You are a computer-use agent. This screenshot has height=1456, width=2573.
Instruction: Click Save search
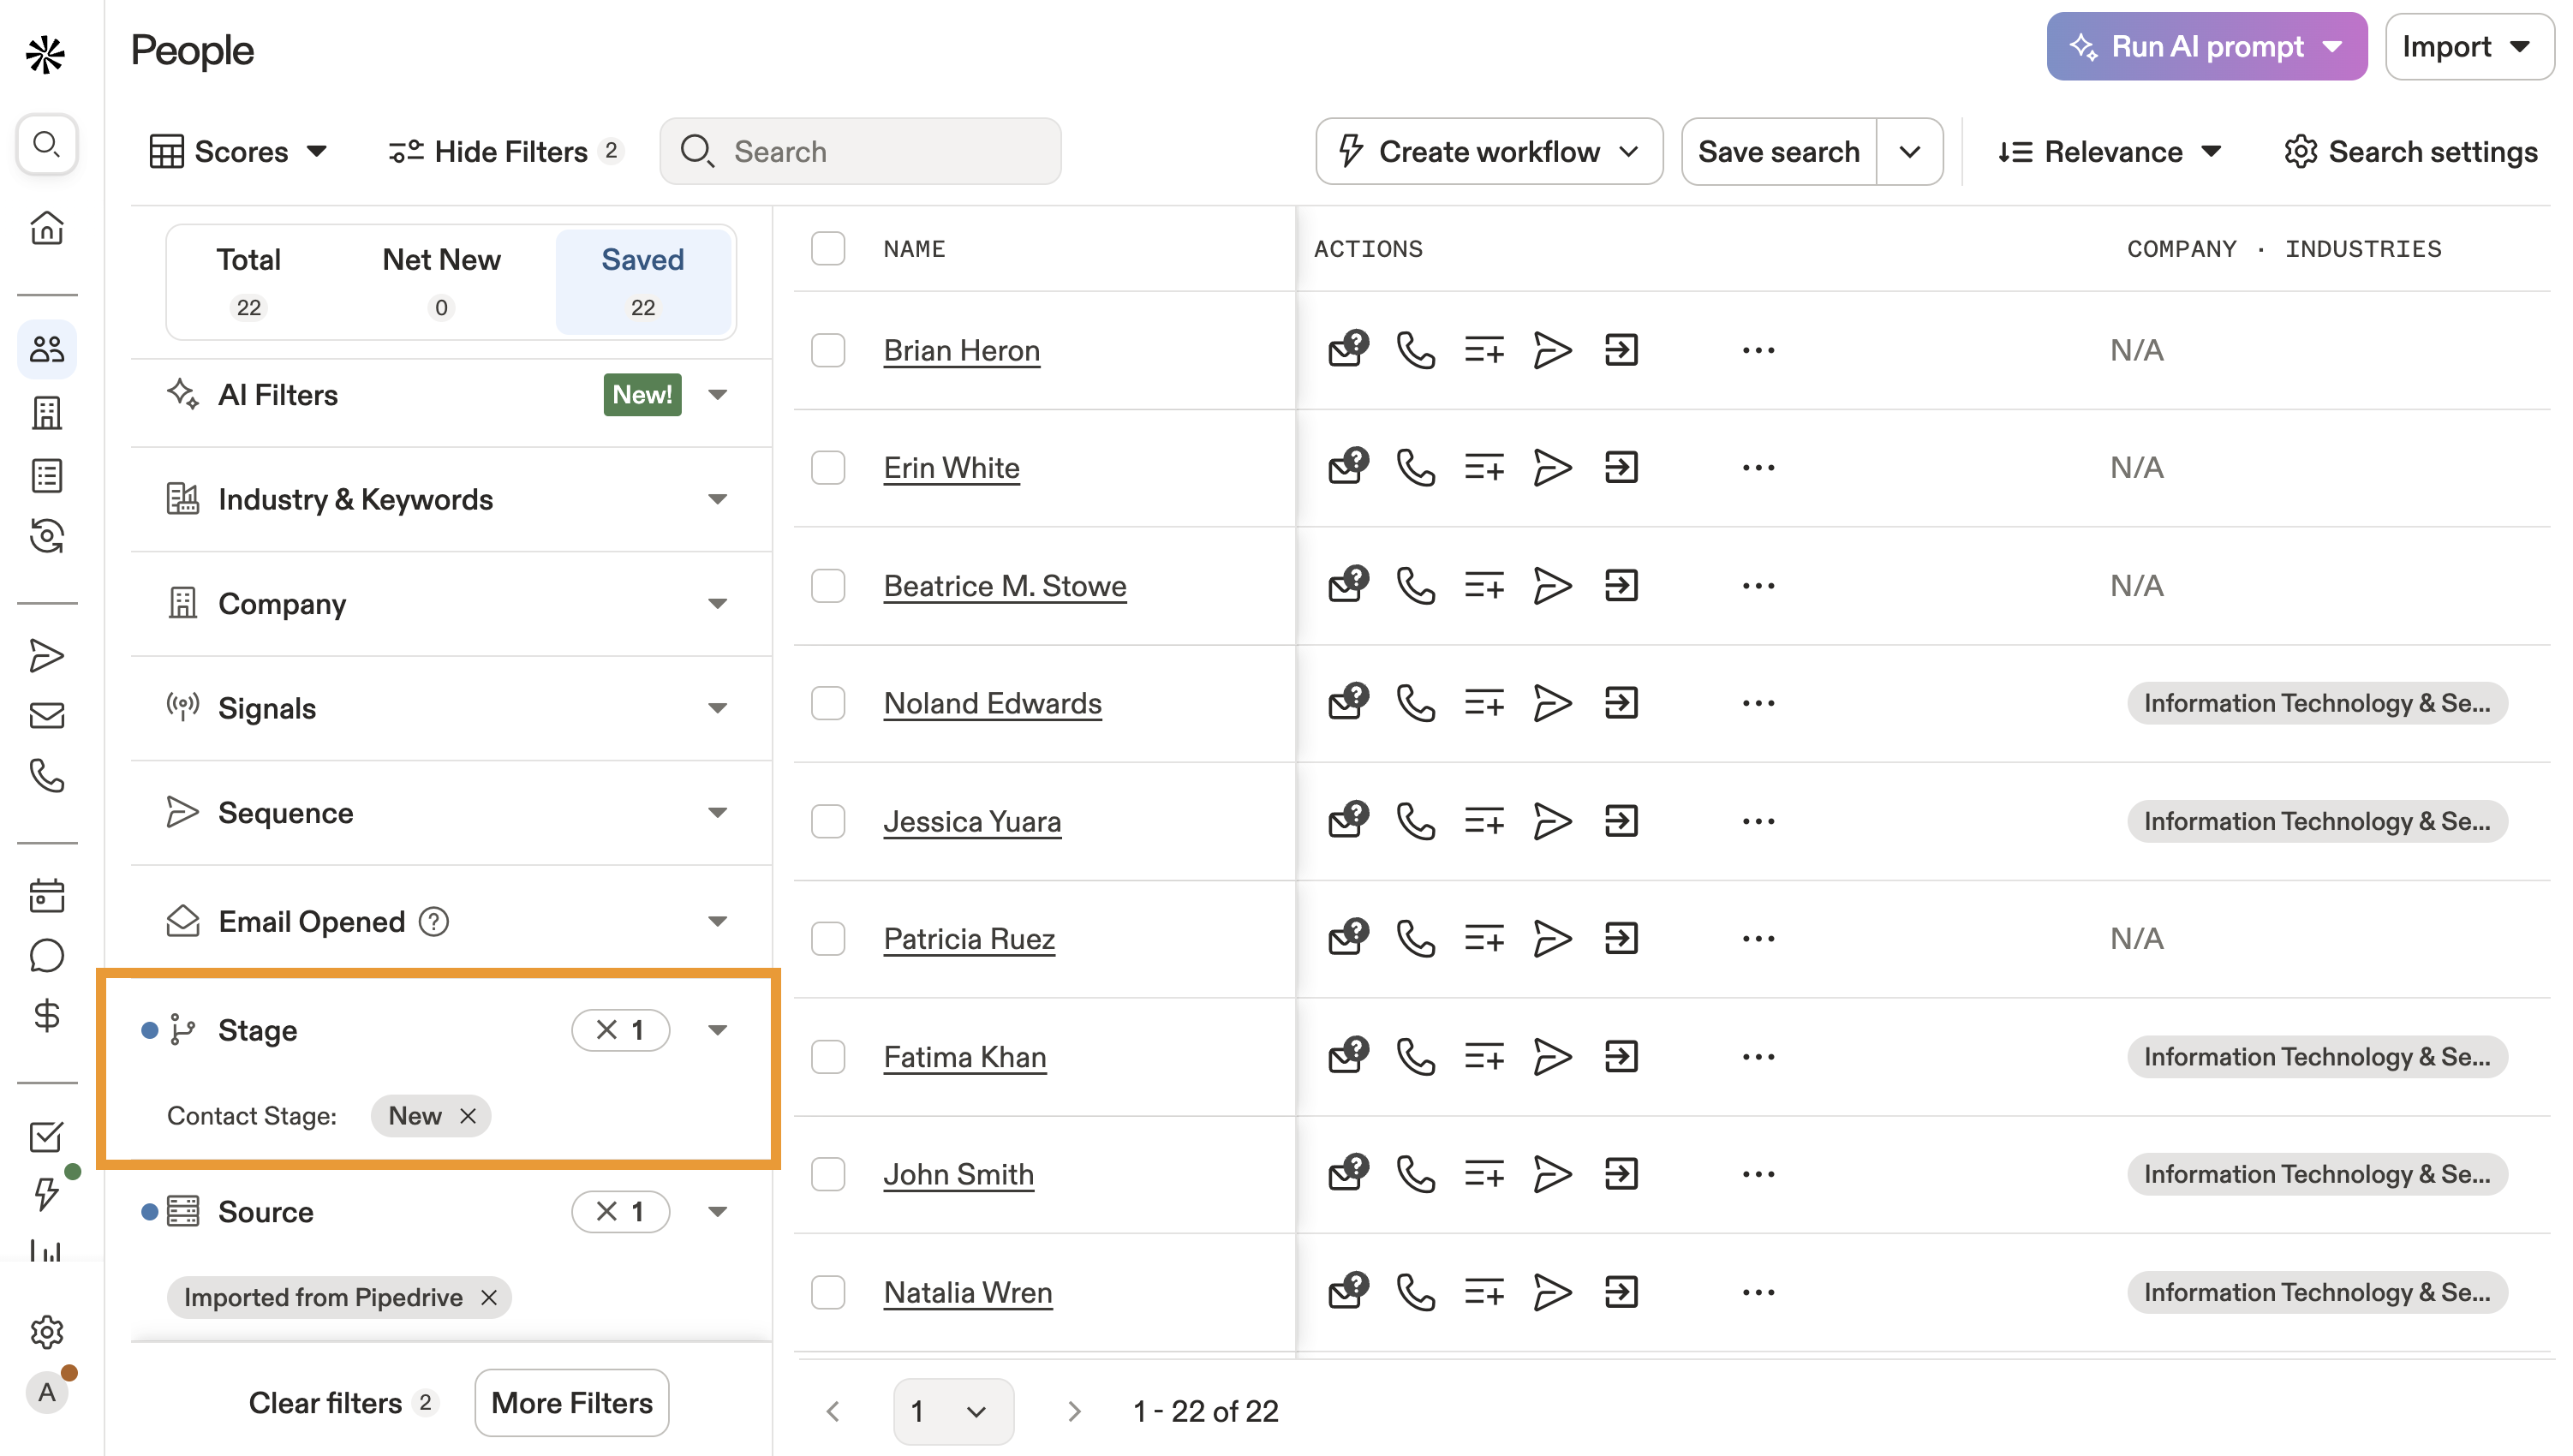pos(1779,152)
